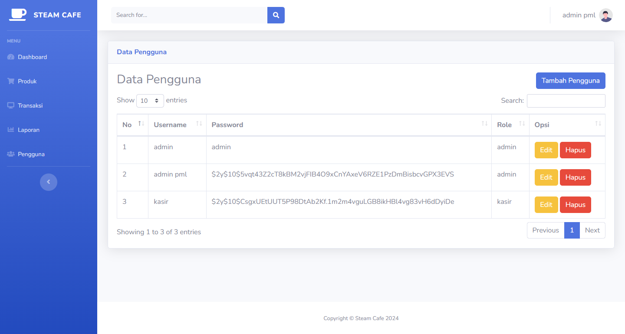Go to the Pengguna users icon

point(11,154)
